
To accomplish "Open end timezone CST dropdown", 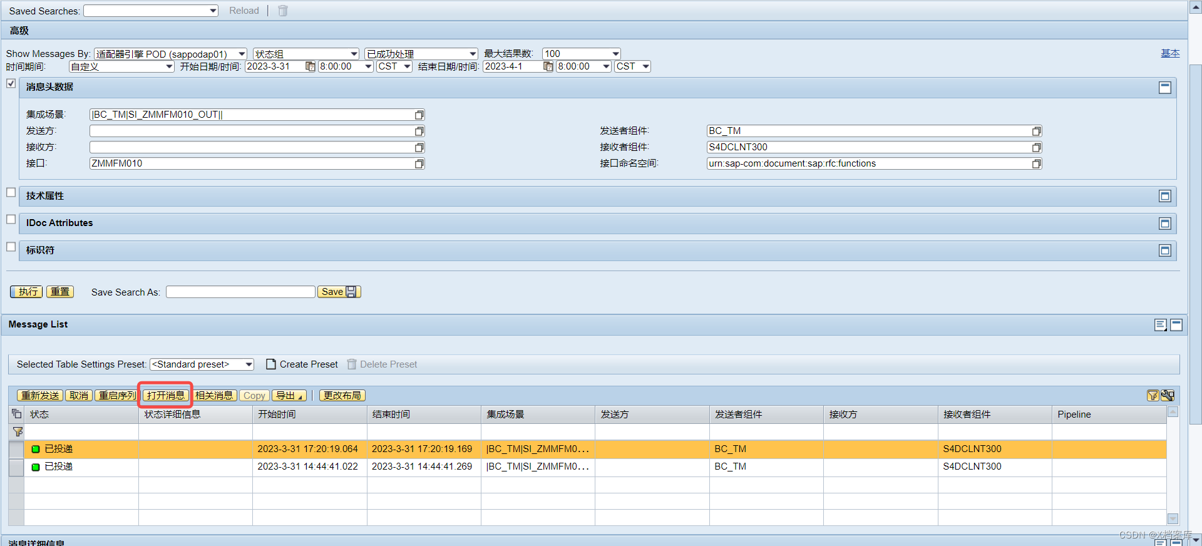I will click(x=645, y=66).
